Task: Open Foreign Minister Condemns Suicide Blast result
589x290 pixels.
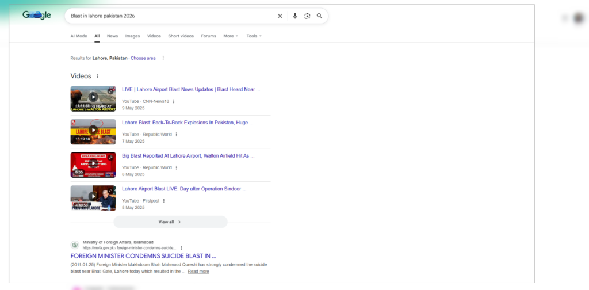Action: click(x=143, y=255)
